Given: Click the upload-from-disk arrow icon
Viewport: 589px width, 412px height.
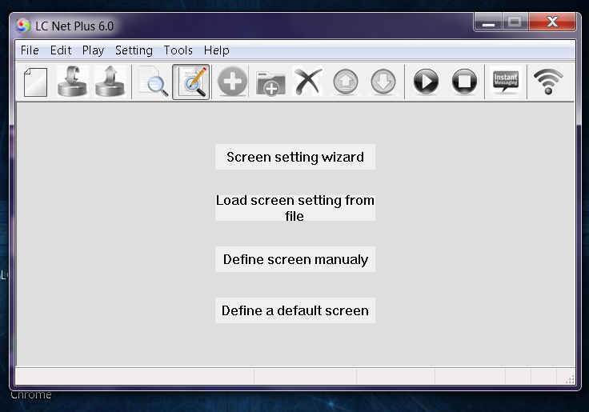Looking at the screenshot, I should [110, 82].
